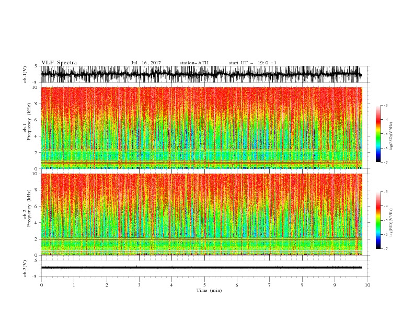Viewport: 414px width, 320px height.
Task: Click time axis tick label "1"
Action: (74, 285)
